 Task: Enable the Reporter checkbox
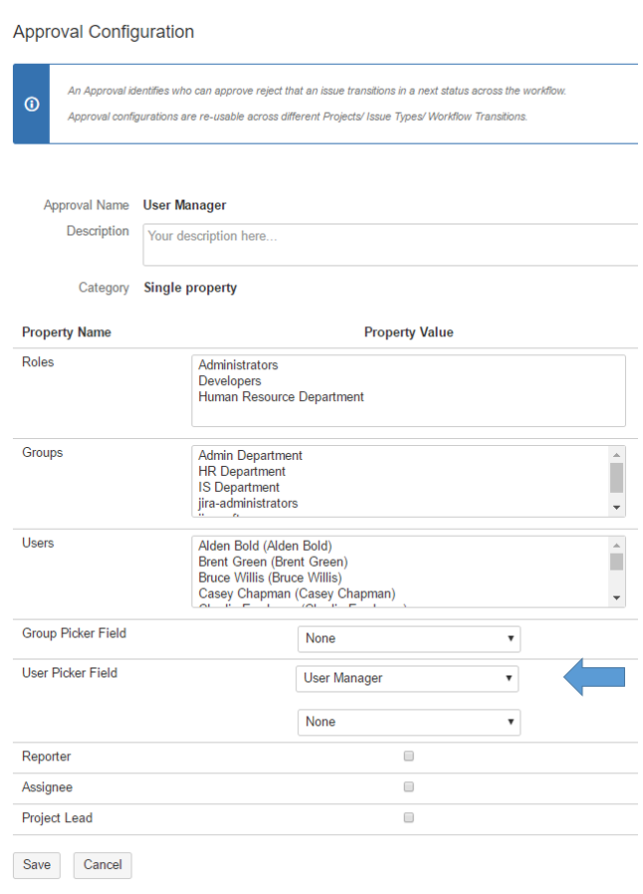click(408, 757)
